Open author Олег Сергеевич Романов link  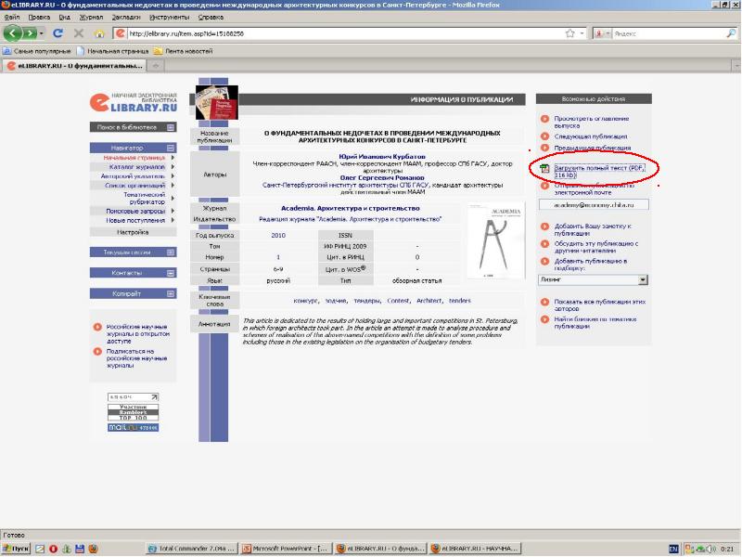382,177
